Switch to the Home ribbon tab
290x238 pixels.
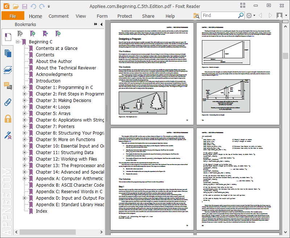pos(36,16)
